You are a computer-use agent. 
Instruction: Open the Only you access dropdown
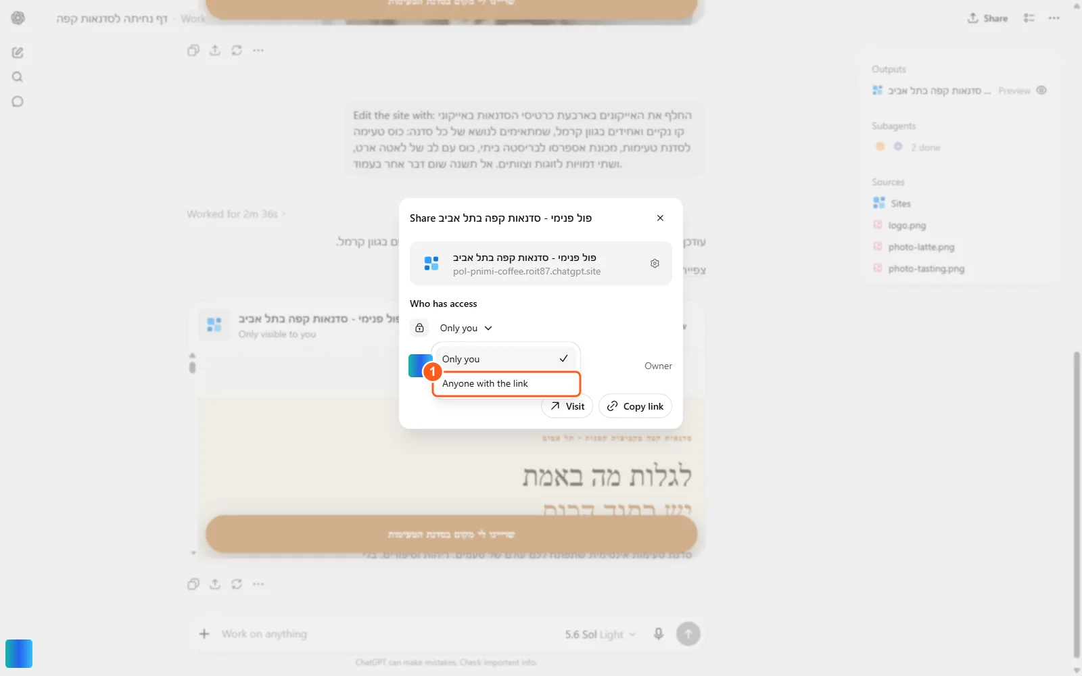point(466,328)
